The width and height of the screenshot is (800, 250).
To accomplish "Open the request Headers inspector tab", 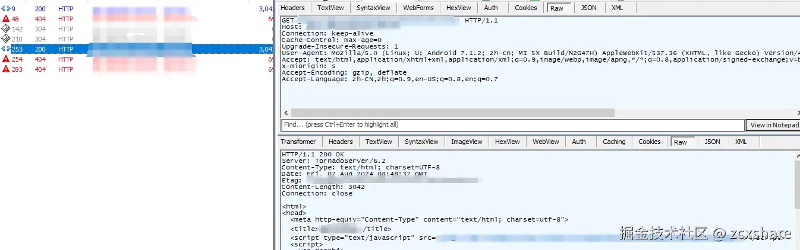I will [x=292, y=8].
